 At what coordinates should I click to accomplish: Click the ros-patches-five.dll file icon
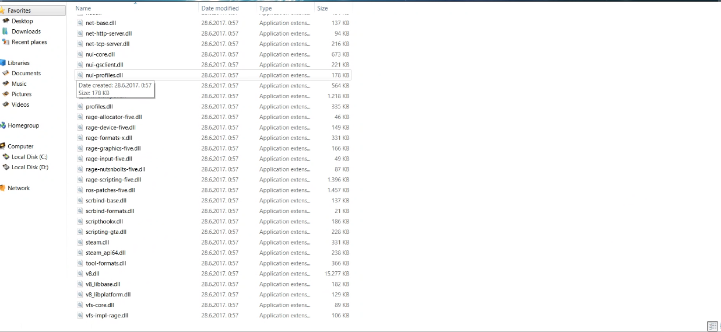coord(80,190)
